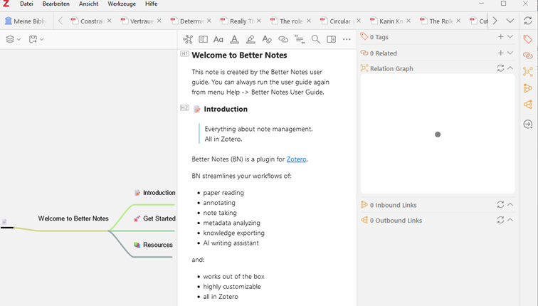
Task: Click the node in the Relation Graph
Action: click(x=438, y=134)
